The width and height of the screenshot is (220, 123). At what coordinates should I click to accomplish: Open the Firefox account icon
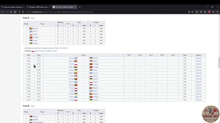tap(197, 12)
